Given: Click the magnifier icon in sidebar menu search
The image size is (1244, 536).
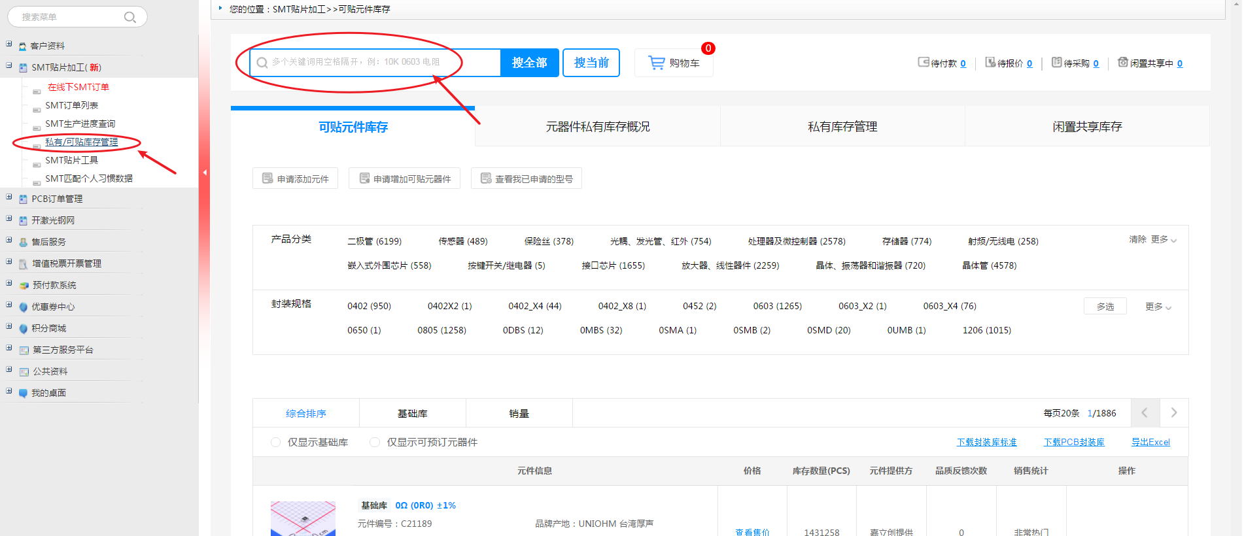Looking at the screenshot, I should 130,17.
